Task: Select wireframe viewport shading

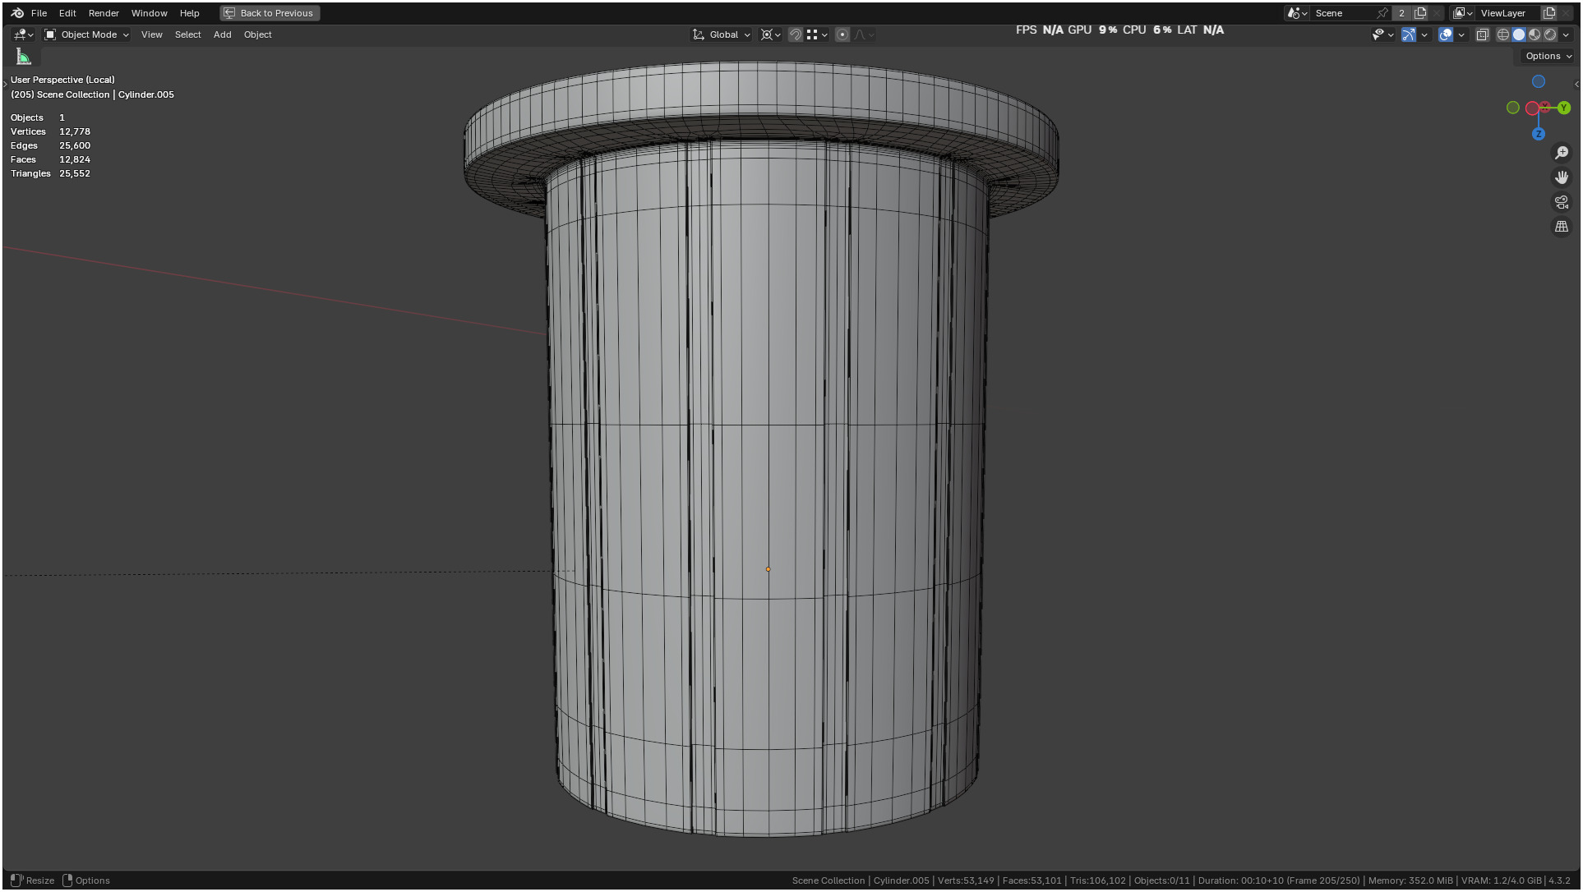Action: pyautogui.click(x=1502, y=34)
